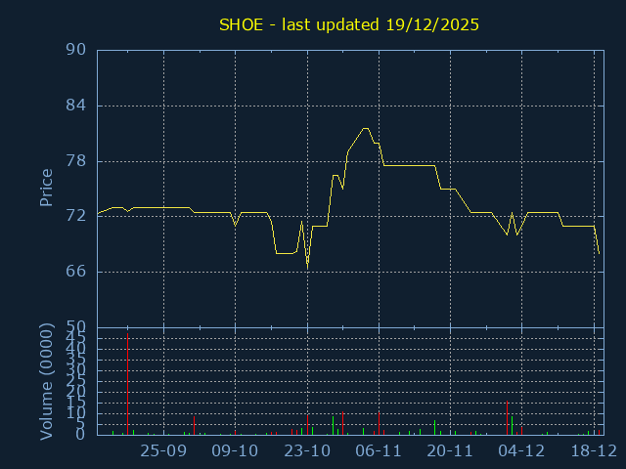The width and height of the screenshot is (626, 469).
Task: Click the SHOE chart title text
Action: [x=348, y=24]
